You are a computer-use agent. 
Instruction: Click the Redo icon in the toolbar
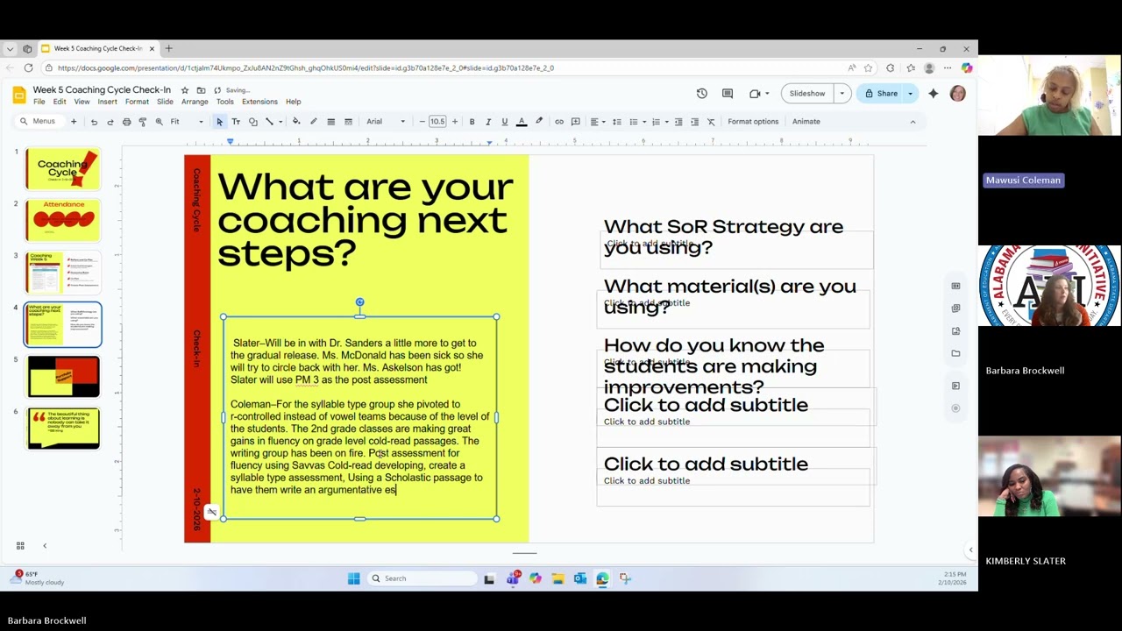[110, 122]
